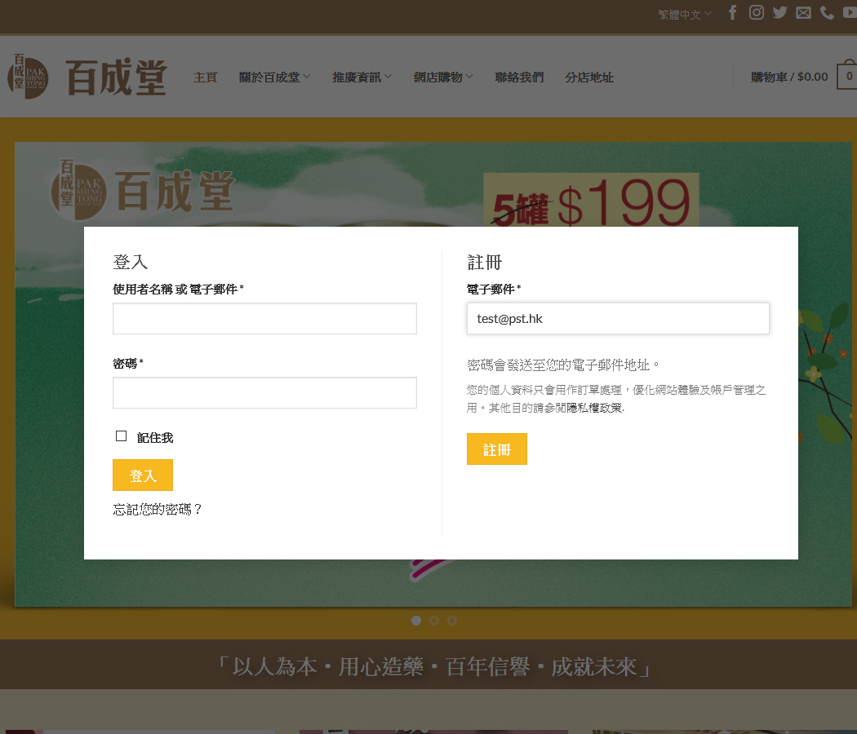Go to 主頁 home menu item
This screenshot has width=857, height=734.
coord(206,77)
